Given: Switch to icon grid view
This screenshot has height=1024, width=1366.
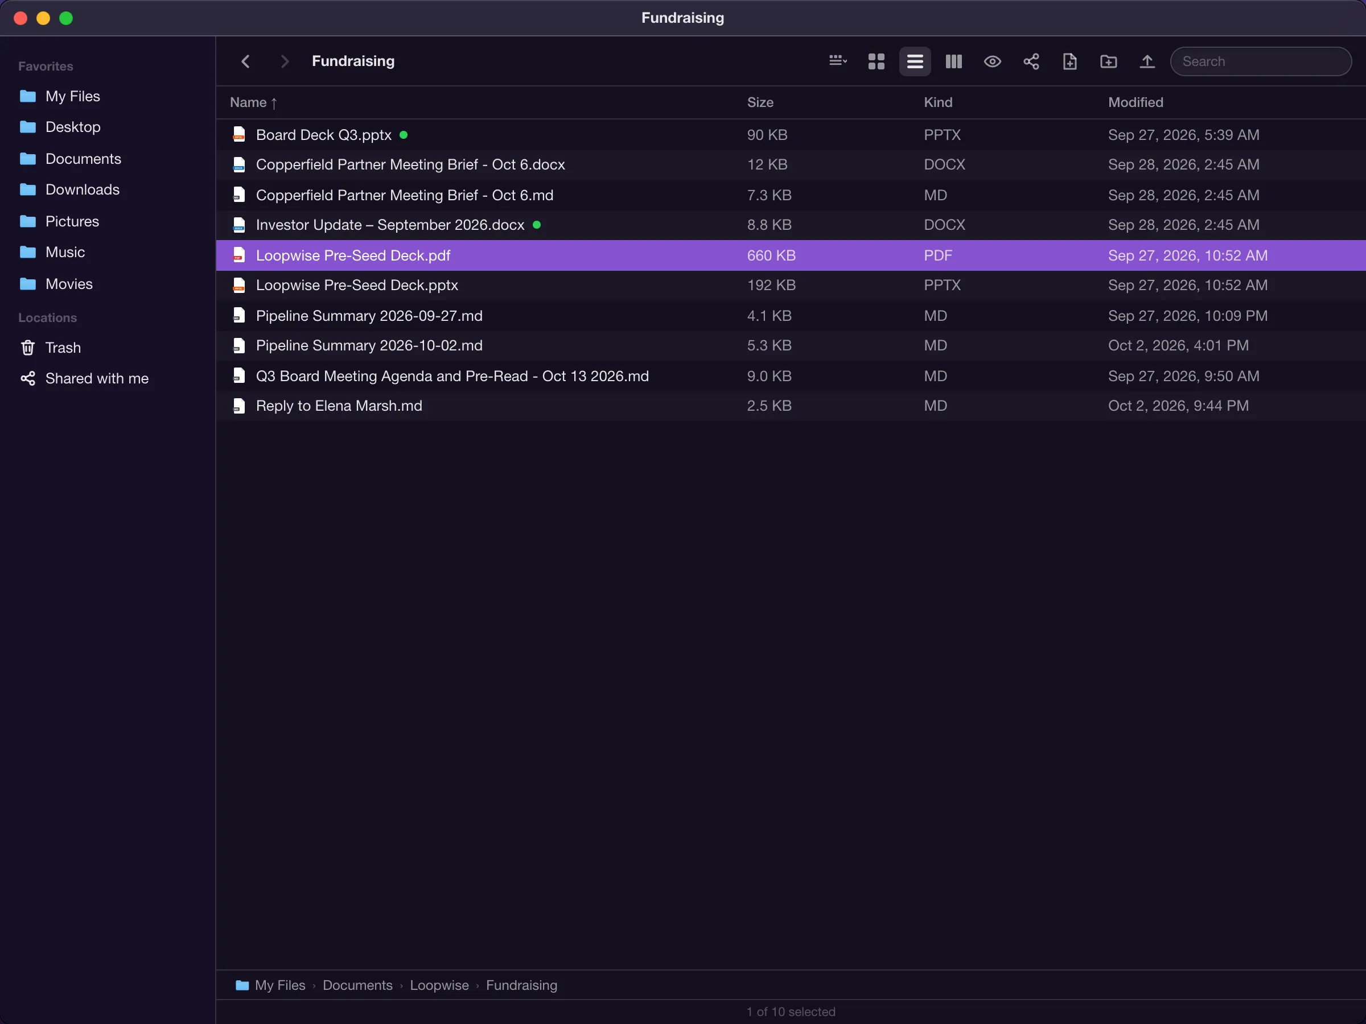Looking at the screenshot, I should coord(877,61).
